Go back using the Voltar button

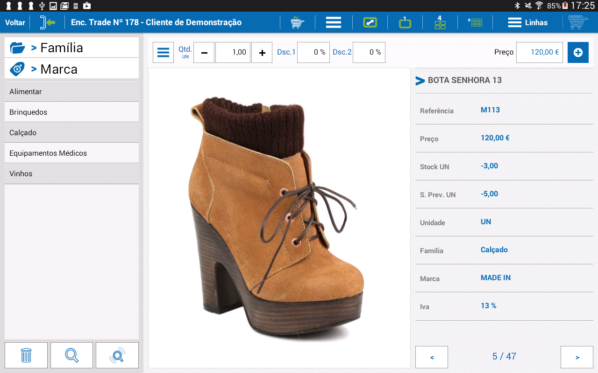[x=15, y=22]
